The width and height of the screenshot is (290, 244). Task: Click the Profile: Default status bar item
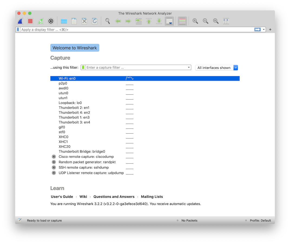pyautogui.click(x=260, y=220)
